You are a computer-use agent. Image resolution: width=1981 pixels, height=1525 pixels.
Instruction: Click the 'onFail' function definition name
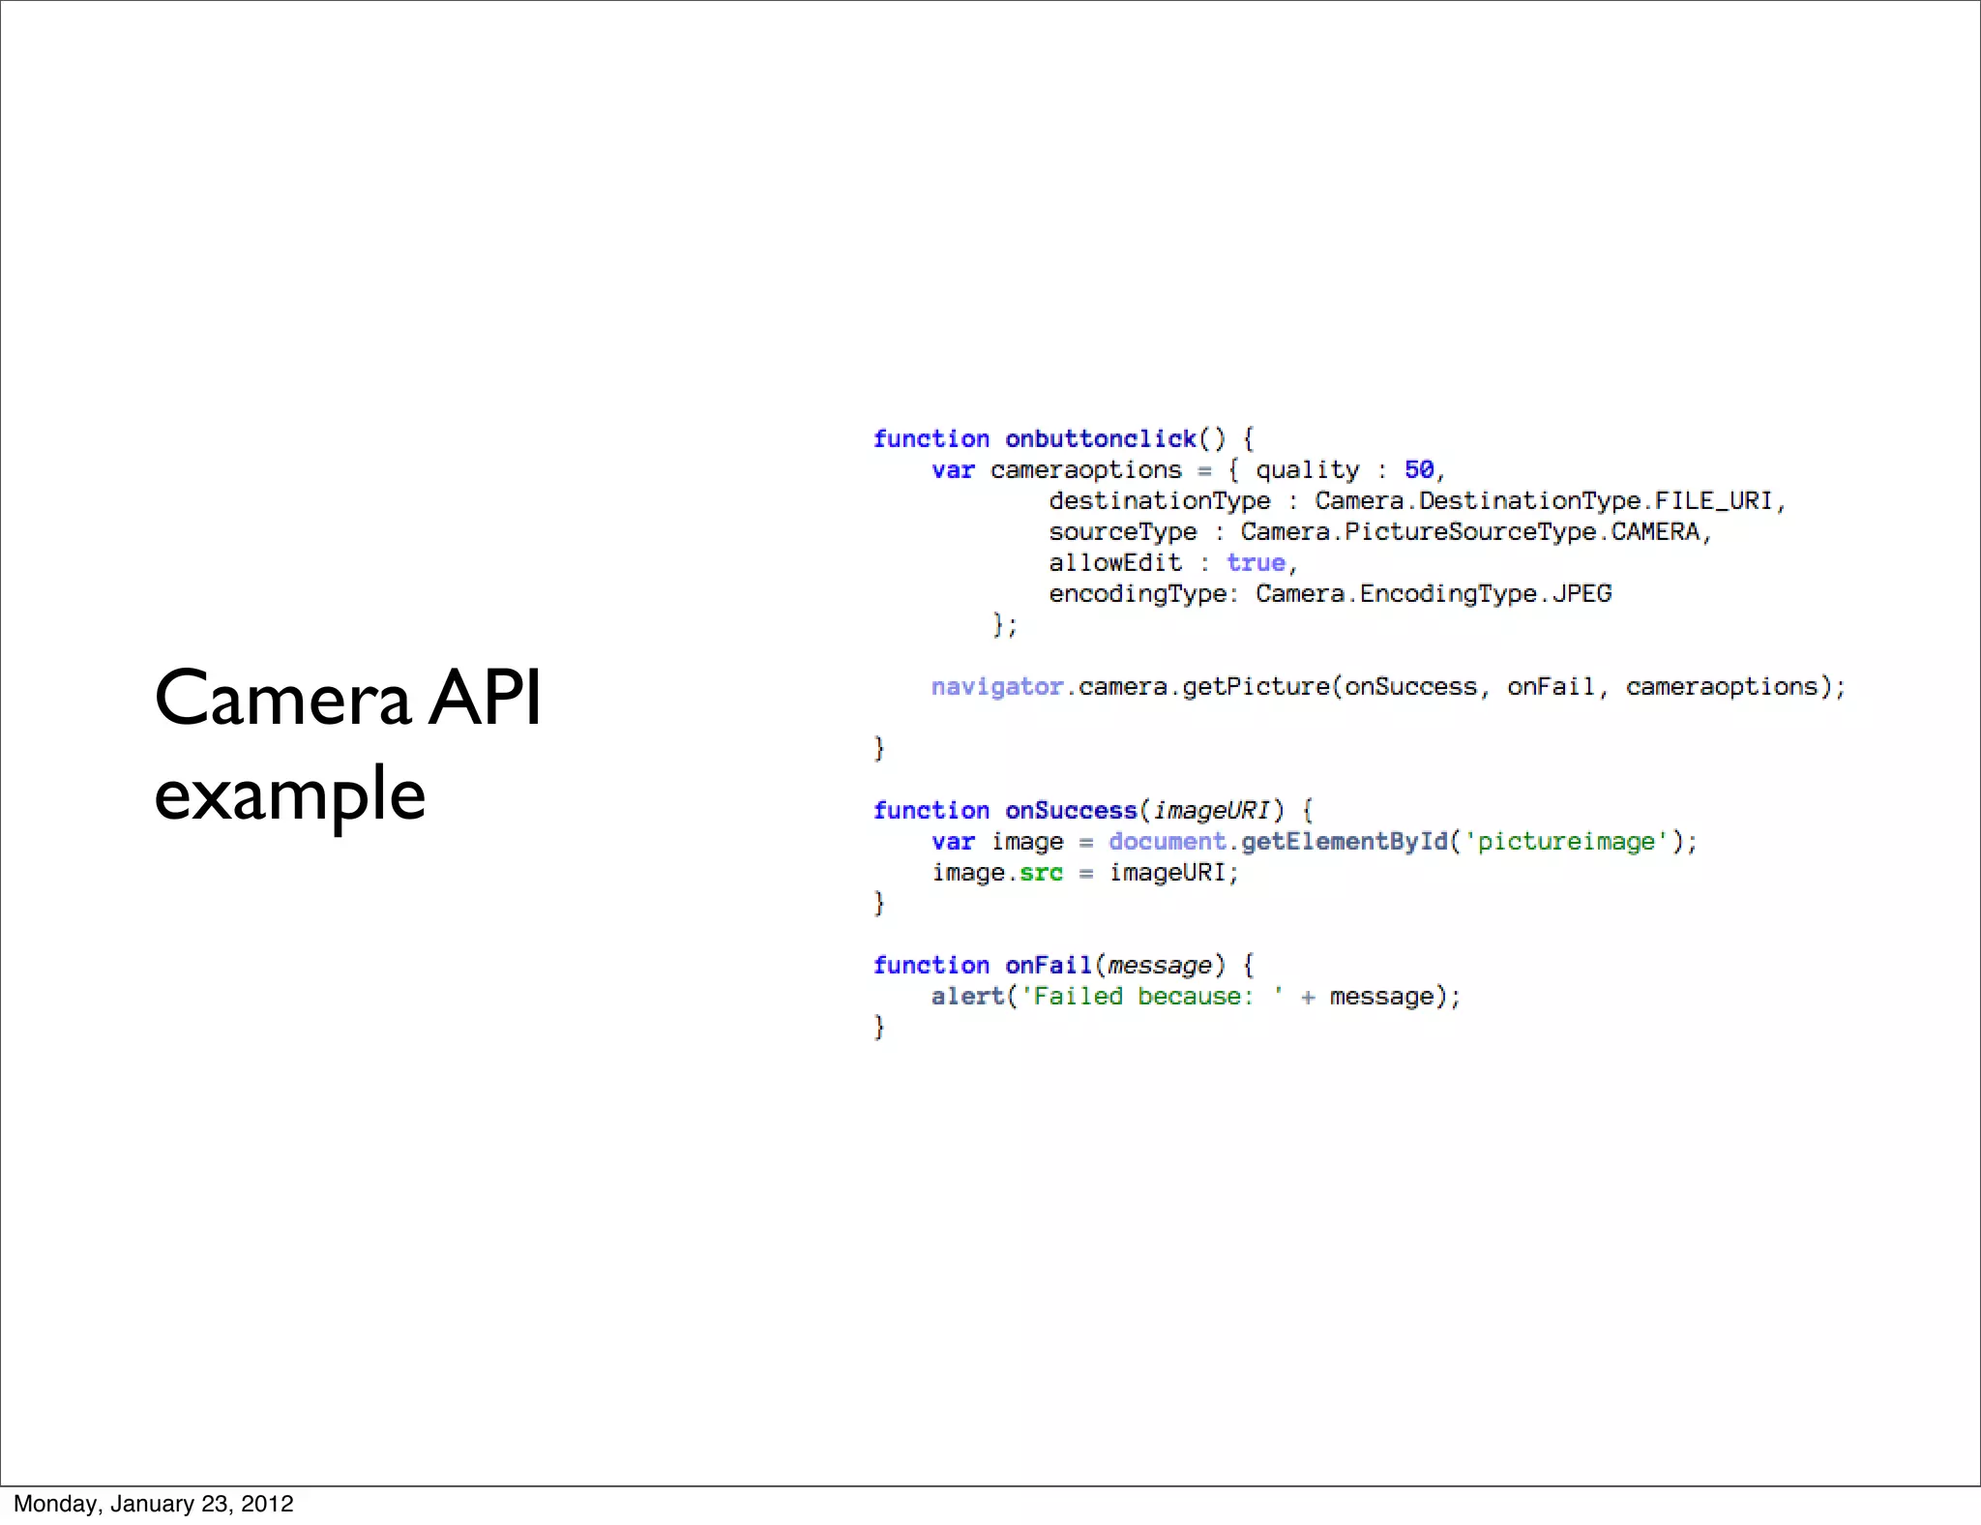coord(1048,966)
